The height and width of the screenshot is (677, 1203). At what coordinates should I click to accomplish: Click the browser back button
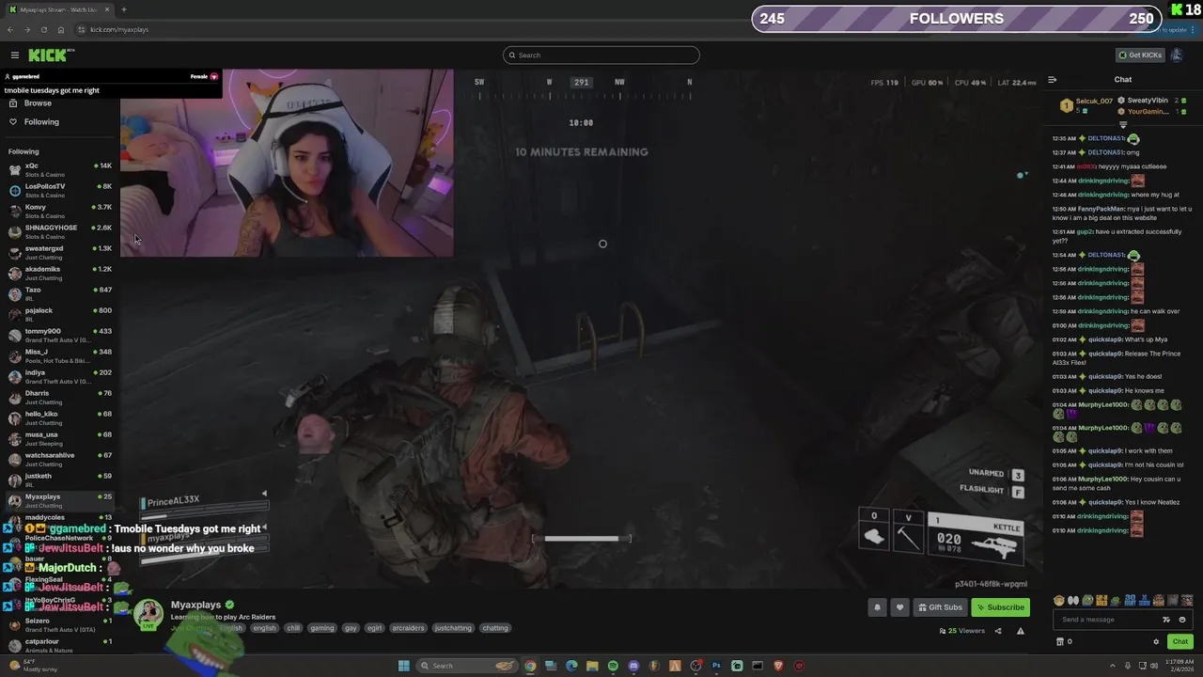pyautogui.click(x=10, y=29)
